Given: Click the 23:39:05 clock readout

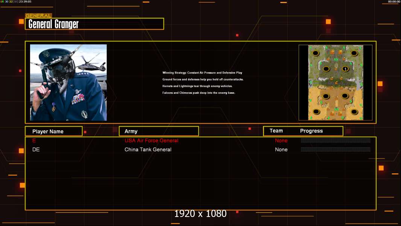Looking at the screenshot, I should tap(25, 2).
